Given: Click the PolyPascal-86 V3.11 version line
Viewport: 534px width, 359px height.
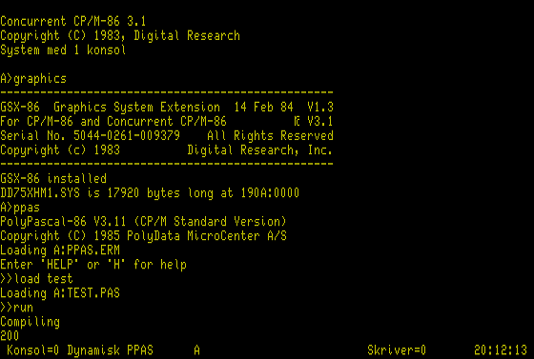Looking at the screenshot, I should (143, 222).
